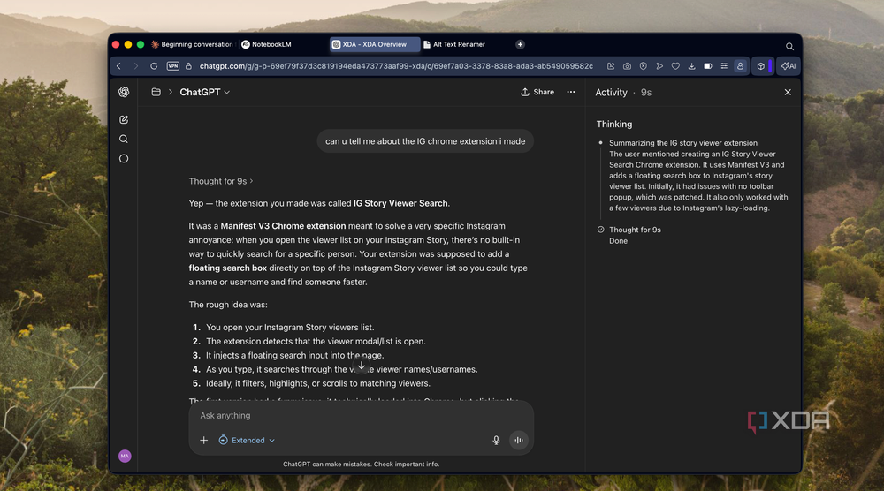Click the plus attach button in composer
Viewport: 884px width, 491px height.
(203, 441)
